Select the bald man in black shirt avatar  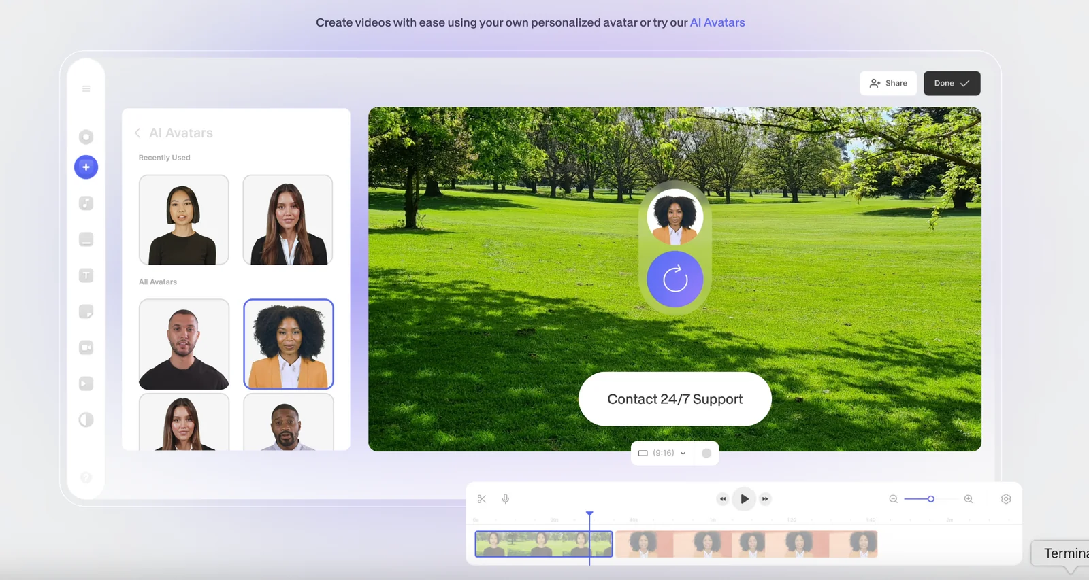(184, 344)
